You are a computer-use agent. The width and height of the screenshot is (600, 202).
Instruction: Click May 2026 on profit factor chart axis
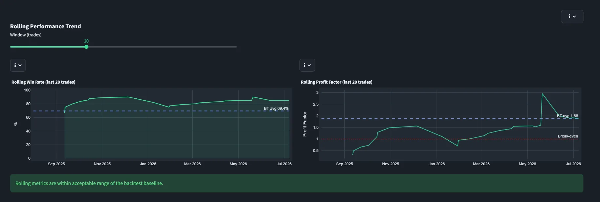click(x=527, y=164)
